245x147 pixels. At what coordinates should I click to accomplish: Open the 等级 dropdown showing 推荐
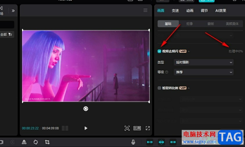tap(203, 72)
